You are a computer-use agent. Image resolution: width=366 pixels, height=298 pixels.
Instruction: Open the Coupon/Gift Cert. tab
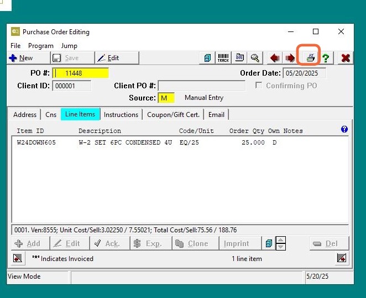point(173,115)
